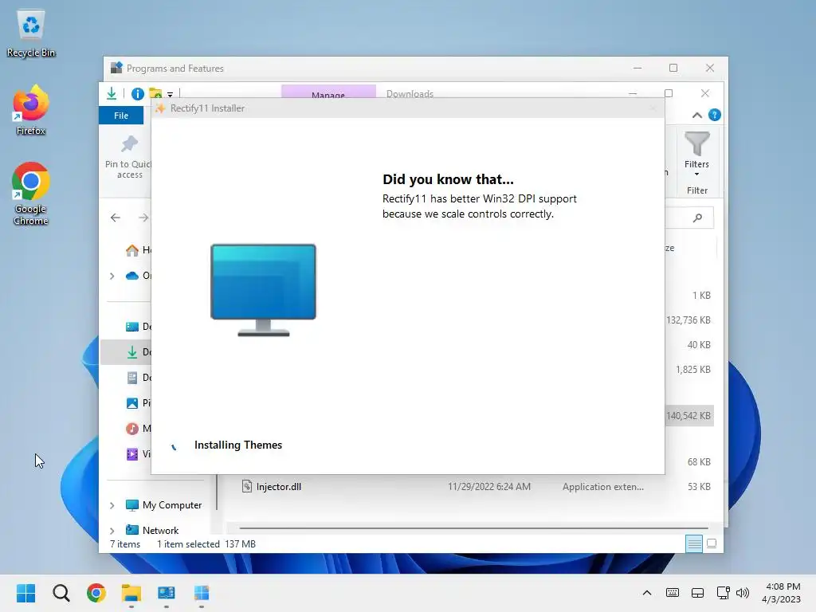Click the 132,736 KB size cell
The height and width of the screenshot is (612, 816).
pyautogui.click(x=688, y=320)
